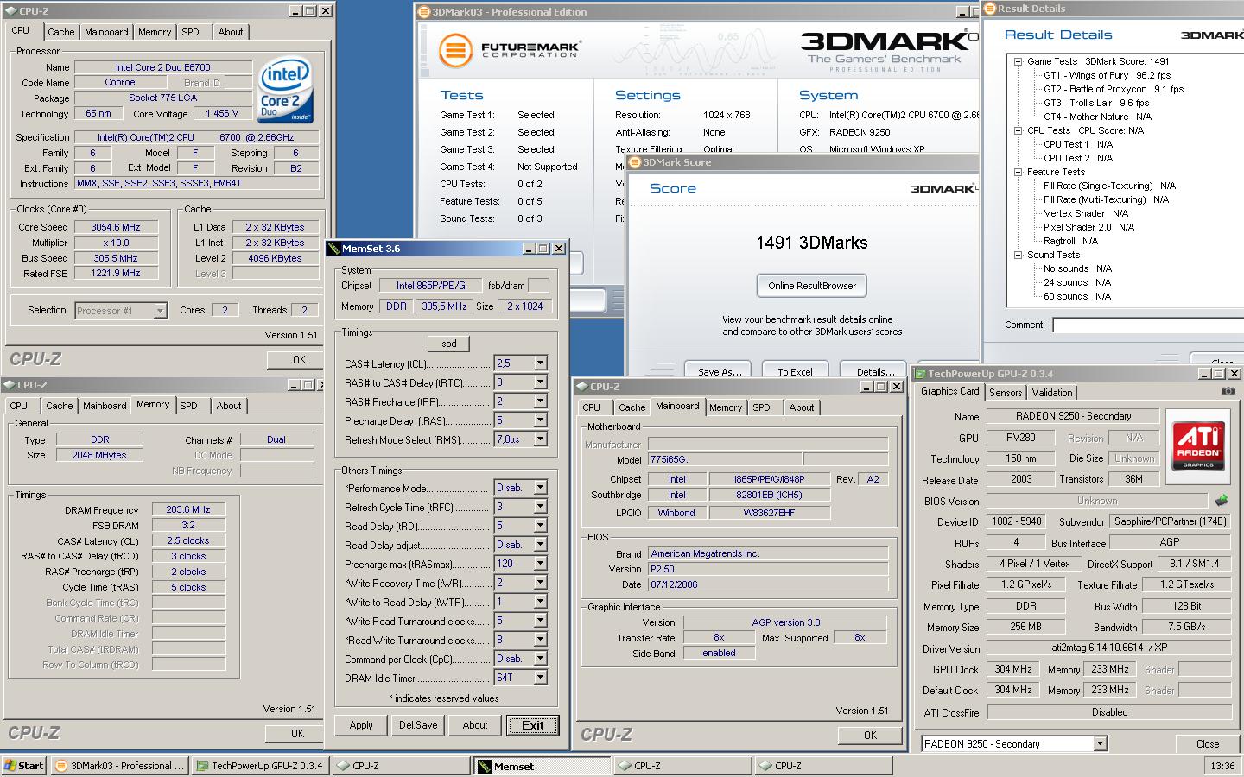
Task: Click the Close button in GPU-Z
Action: coord(1208,744)
